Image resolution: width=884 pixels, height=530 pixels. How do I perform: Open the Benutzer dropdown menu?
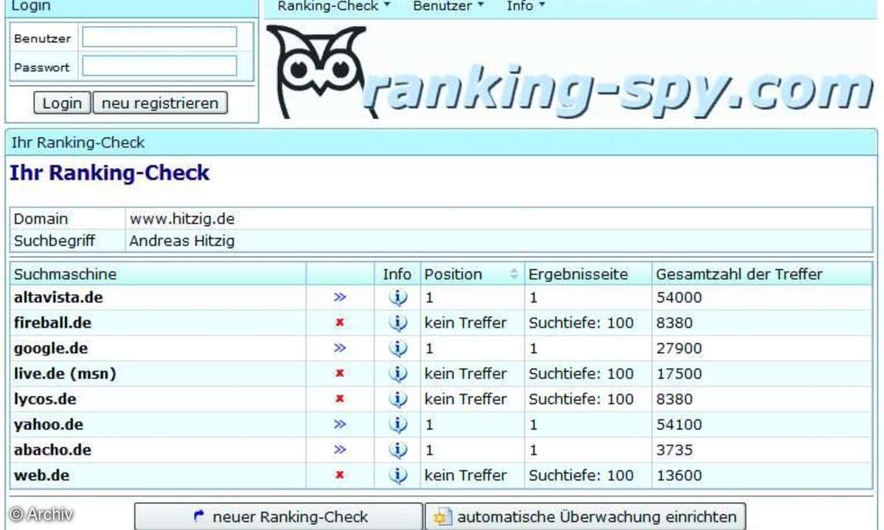point(448,6)
